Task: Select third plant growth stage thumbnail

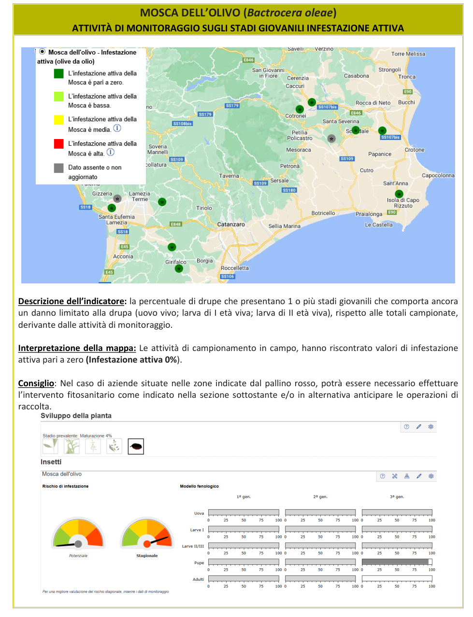Action: pyautogui.click(x=93, y=446)
